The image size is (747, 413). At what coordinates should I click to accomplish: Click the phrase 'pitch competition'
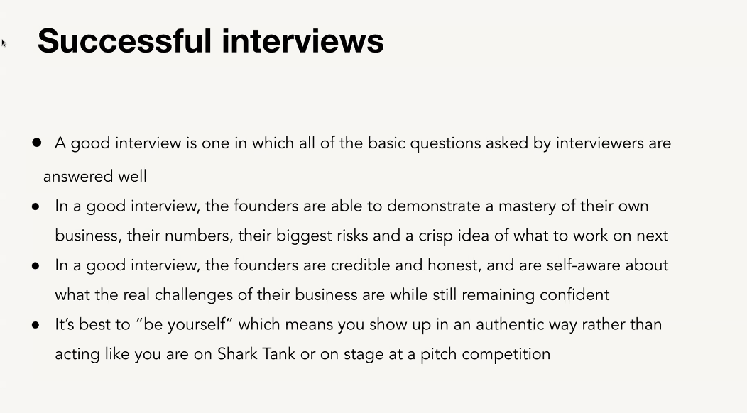(486, 354)
